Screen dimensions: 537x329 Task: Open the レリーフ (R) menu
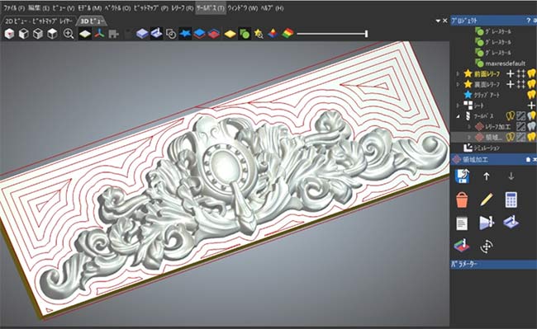[x=183, y=8]
